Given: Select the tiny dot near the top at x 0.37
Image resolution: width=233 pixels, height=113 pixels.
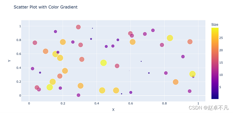Looking at the screenshot, I should pos(92,28).
